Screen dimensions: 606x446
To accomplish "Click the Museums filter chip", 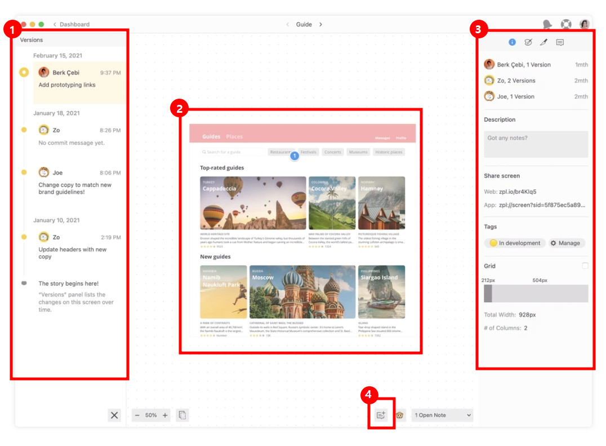I will click(x=358, y=152).
